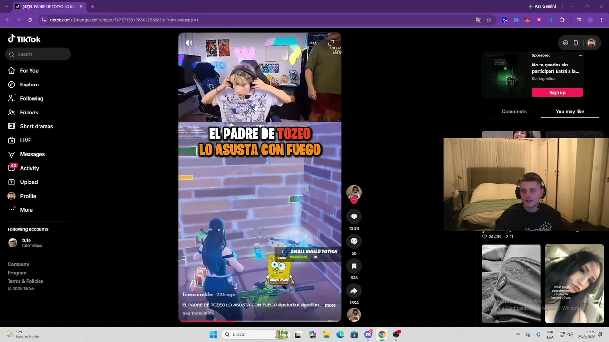
Task: Open the Chrome extensions puzzle icon
Action: [562, 20]
